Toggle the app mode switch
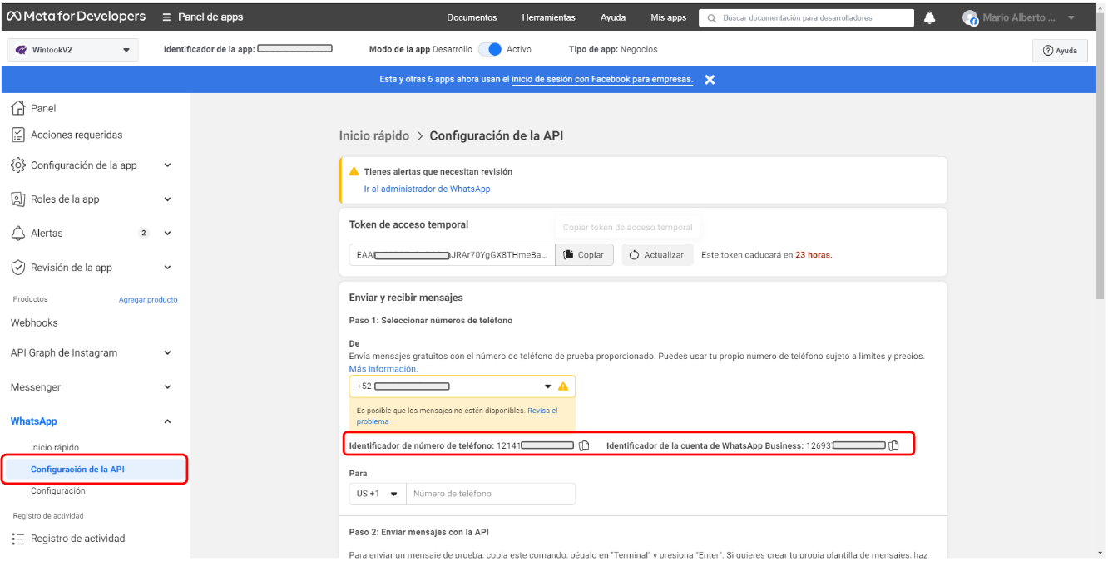1108x561 pixels. [x=490, y=49]
